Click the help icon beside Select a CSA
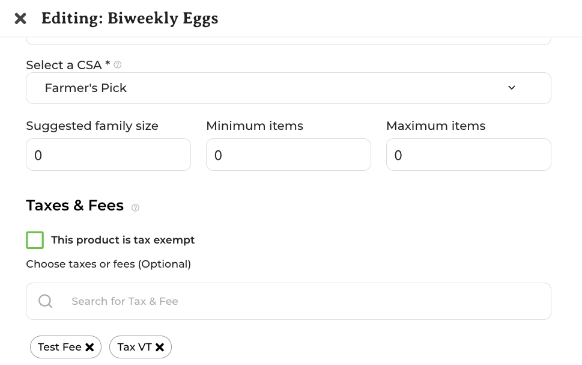The image size is (582, 365). point(118,65)
